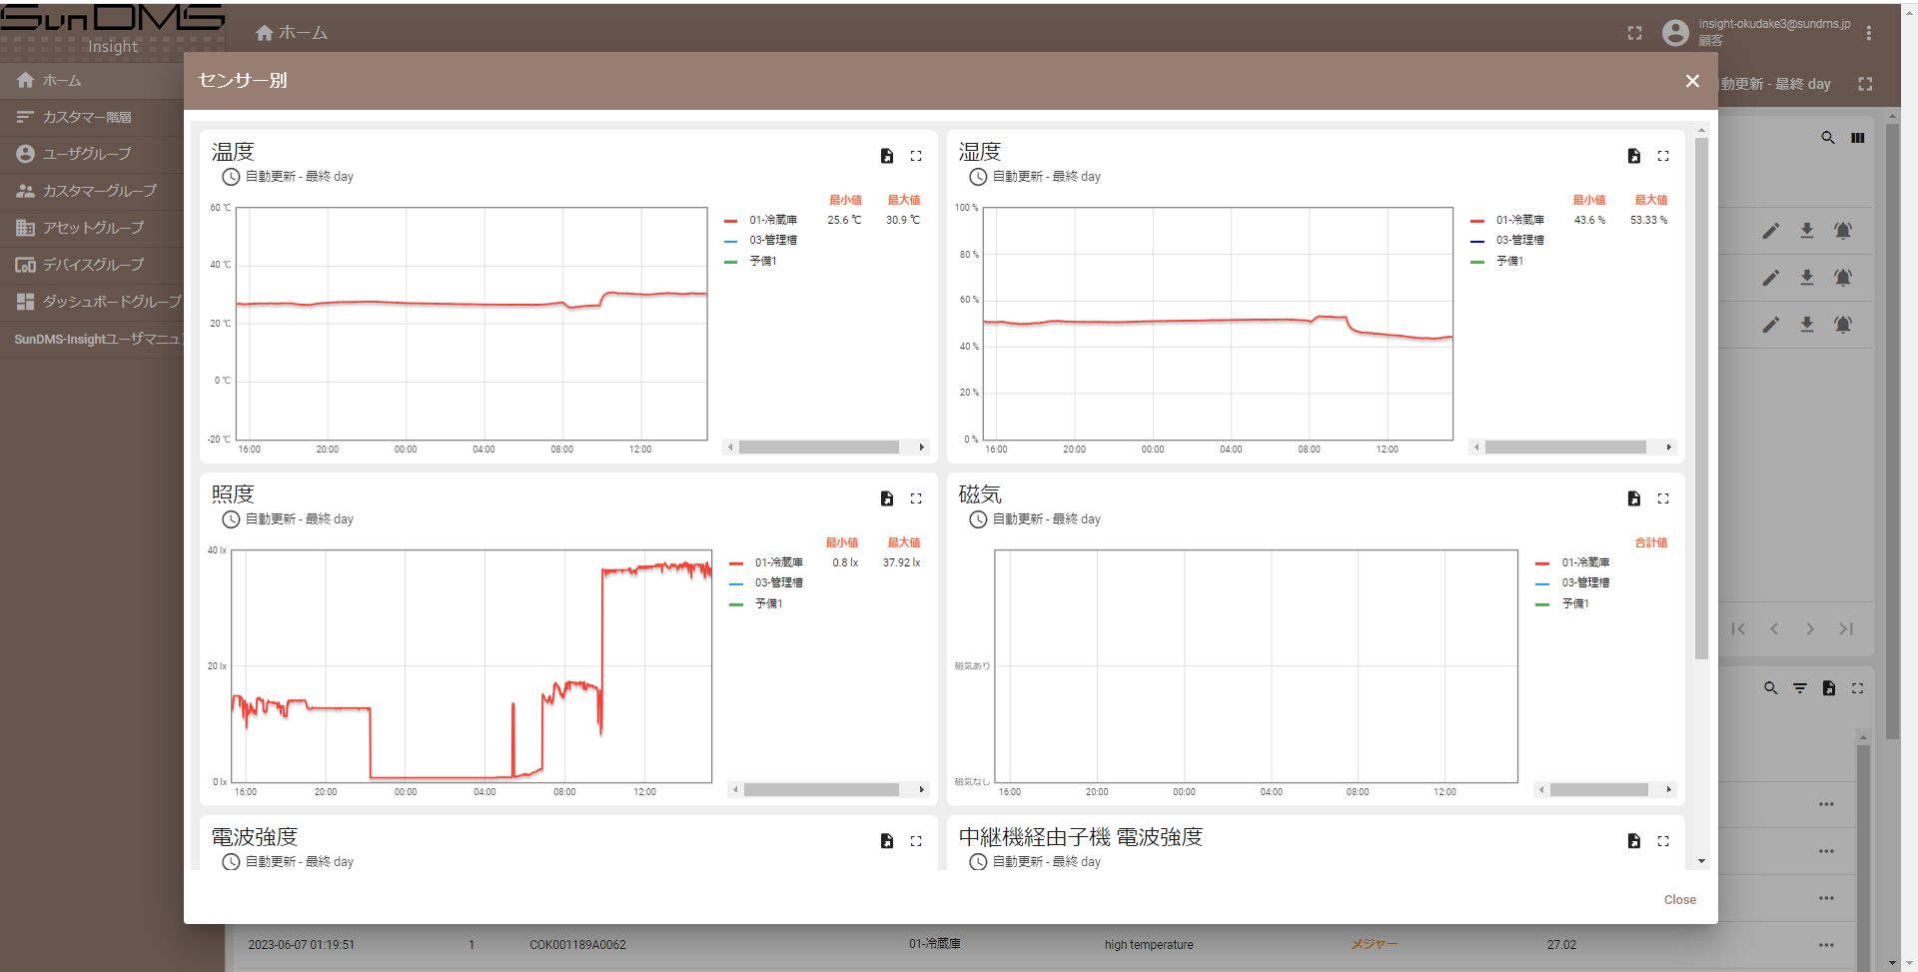Go to next page in background table
The image size is (1918, 972).
[1810, 629]
